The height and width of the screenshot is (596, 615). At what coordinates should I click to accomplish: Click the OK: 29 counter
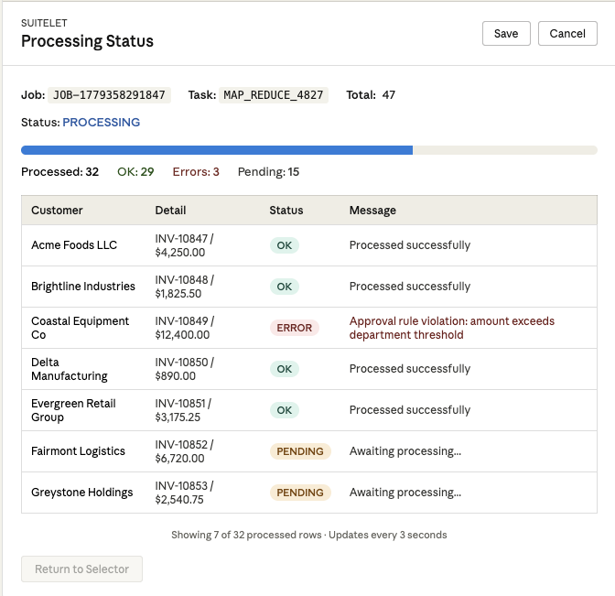tap(135, 172)
